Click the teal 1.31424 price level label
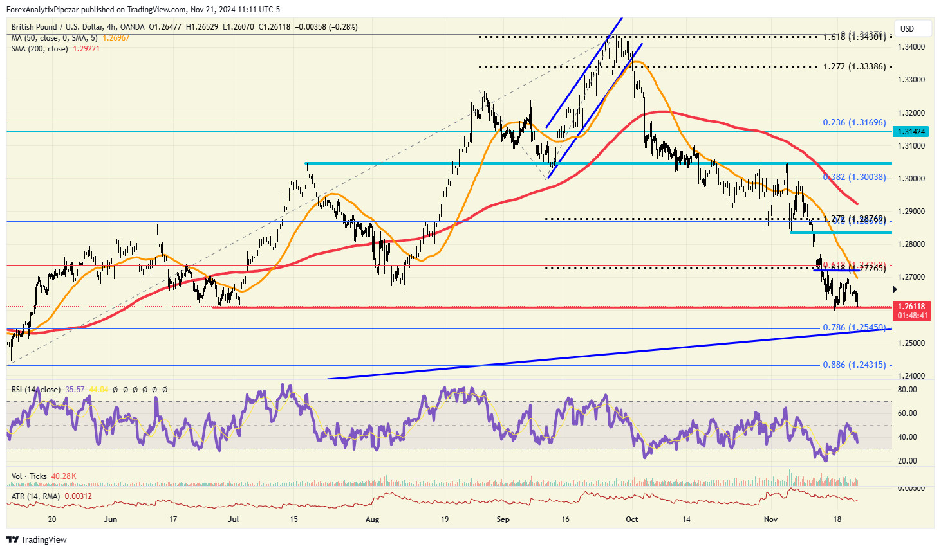This screenshot has height=551, width=941. click(911, 132)
